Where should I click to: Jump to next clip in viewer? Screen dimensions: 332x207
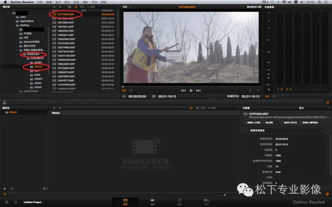[x=198, y=91]
